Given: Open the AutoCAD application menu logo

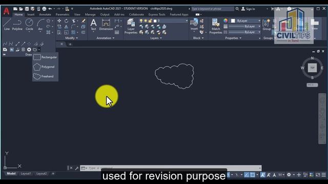Looking at the screenshot, I should click(x=6, y=11).
